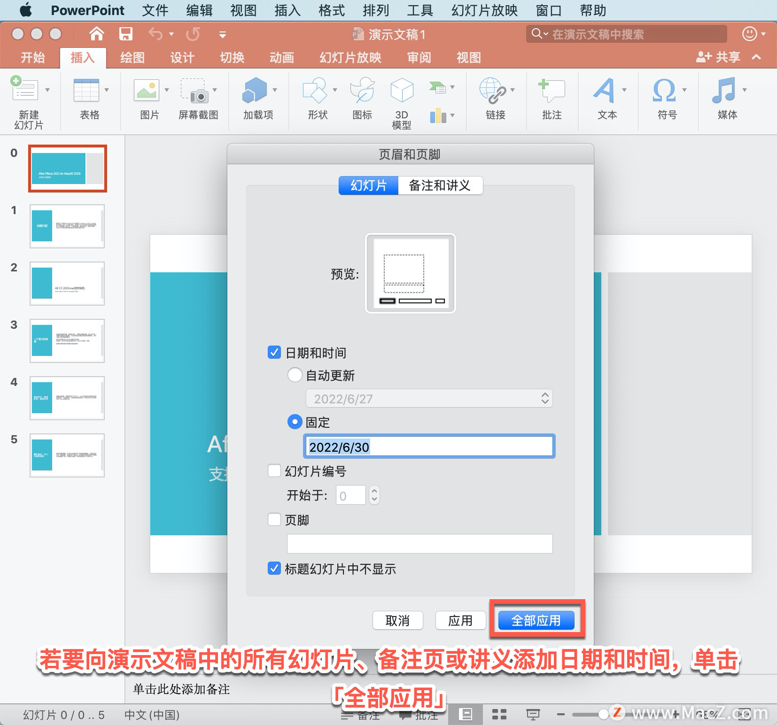The width and height of the screenshot is (777, 725).
Task: Expand the Picture dropdown arrow
Action: 167,90
